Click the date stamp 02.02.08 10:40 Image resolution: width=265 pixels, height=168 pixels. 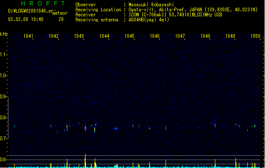[x=26, y=19]
